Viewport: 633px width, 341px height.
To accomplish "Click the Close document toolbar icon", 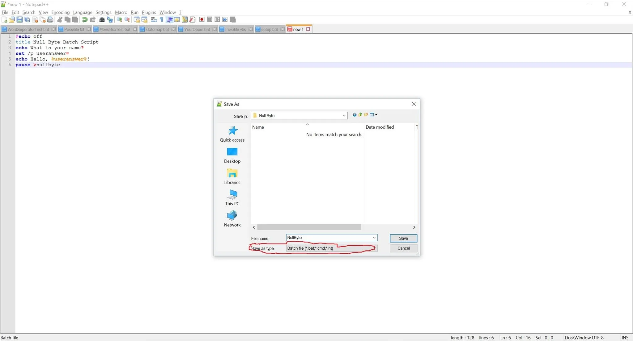I will (35, 20).
